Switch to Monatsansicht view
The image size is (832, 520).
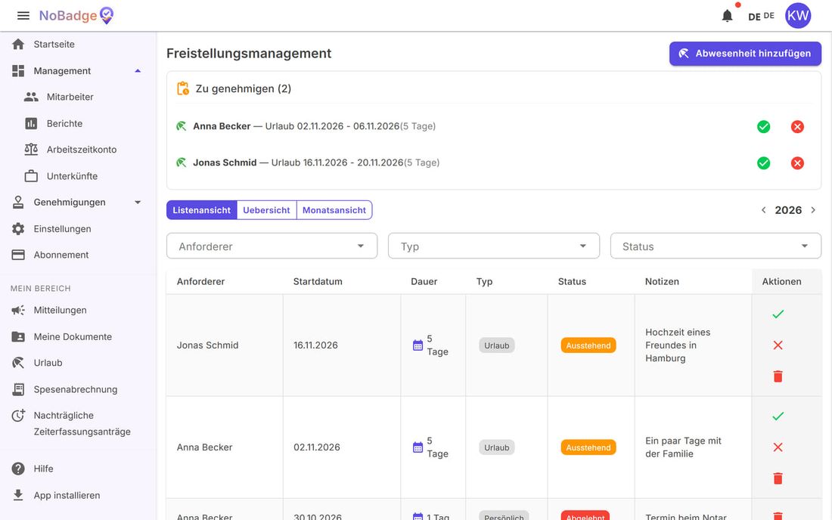pyautogui.click(x=334, y=210)
